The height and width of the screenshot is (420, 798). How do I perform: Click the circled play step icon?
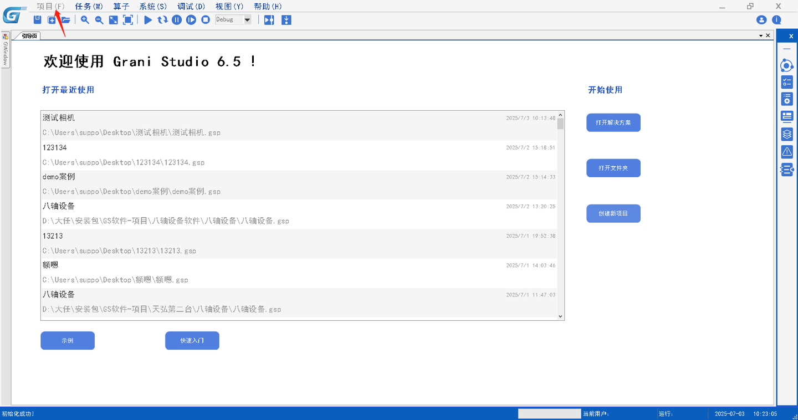click(191, 20)
